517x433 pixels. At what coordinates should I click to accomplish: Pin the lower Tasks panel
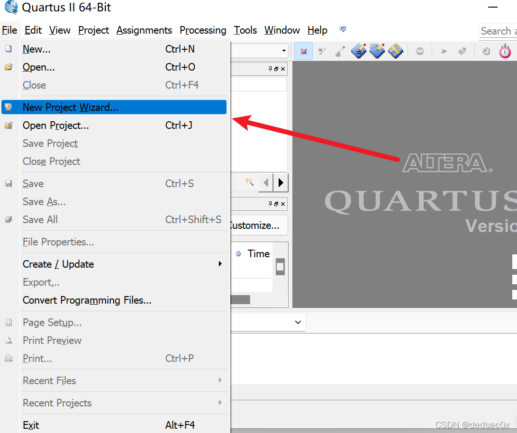click(271, 204)
